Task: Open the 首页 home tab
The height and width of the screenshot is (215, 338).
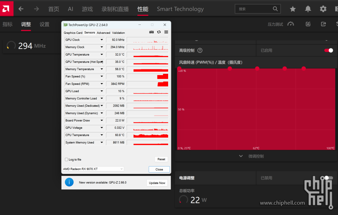Action: pyautogui.click(x=54, y=9)
